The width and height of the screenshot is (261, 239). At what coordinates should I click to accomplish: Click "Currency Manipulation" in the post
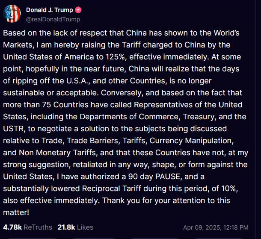click(x=202, y=140)
